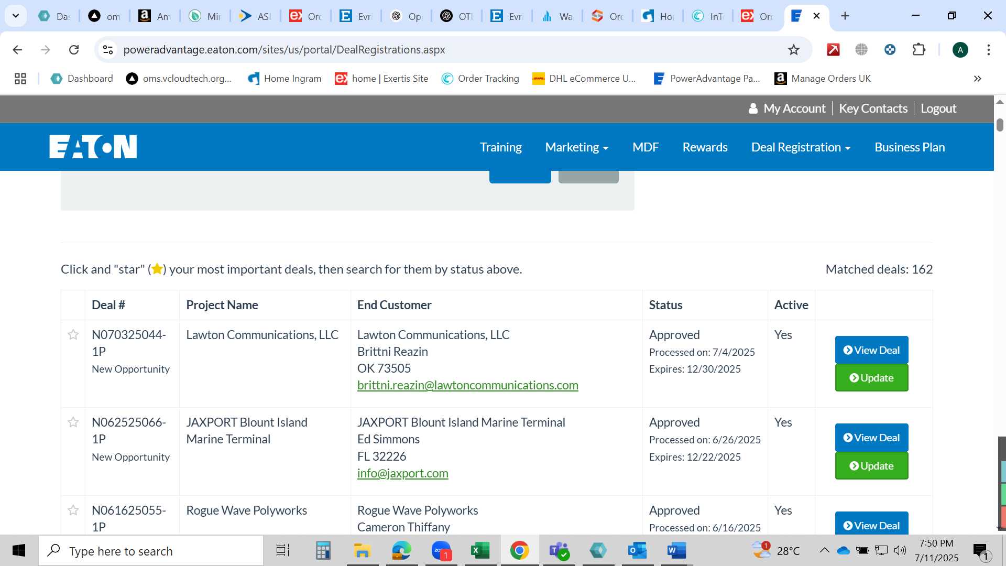
Task: Open the Business Plan page
Action: 910,147
